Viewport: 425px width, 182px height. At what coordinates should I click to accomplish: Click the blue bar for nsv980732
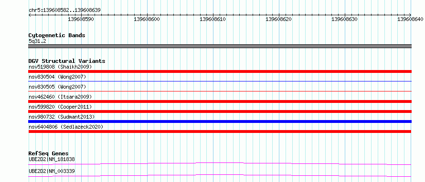click(x=220, y=121)
